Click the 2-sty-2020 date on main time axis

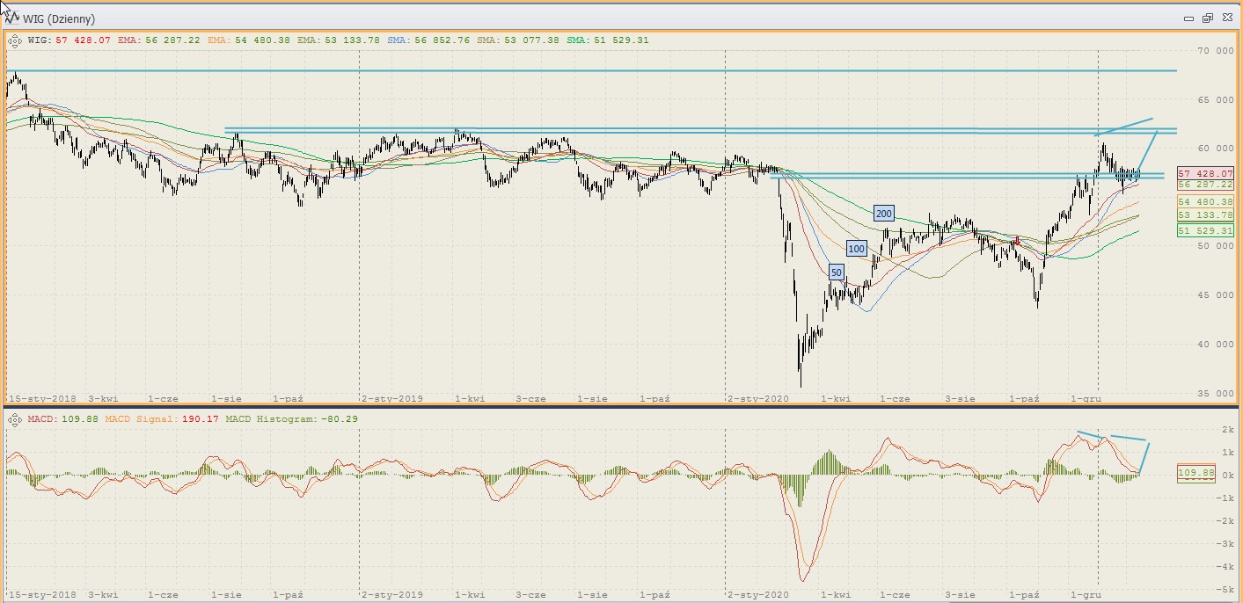752,398
